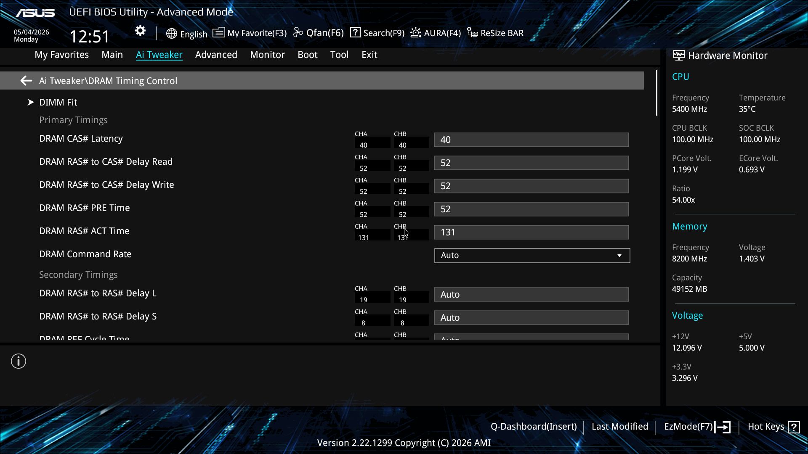This screenshot has height=454, width=808.
Task: Open DRAM Command Rate dropdown
Action: tap(532, 256)
